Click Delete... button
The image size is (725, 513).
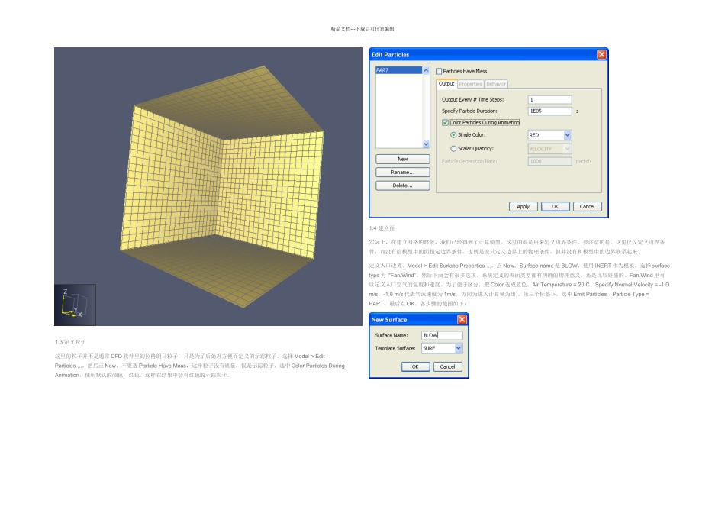[403, 186]
